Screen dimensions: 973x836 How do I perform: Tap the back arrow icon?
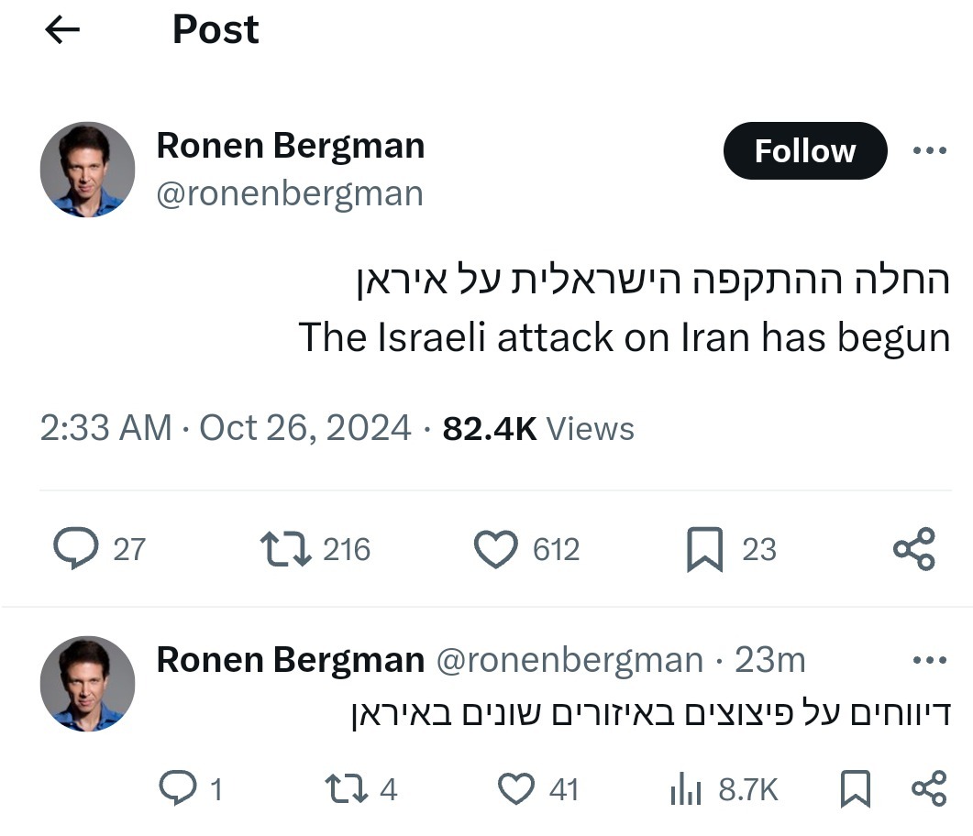coord(62,30)
